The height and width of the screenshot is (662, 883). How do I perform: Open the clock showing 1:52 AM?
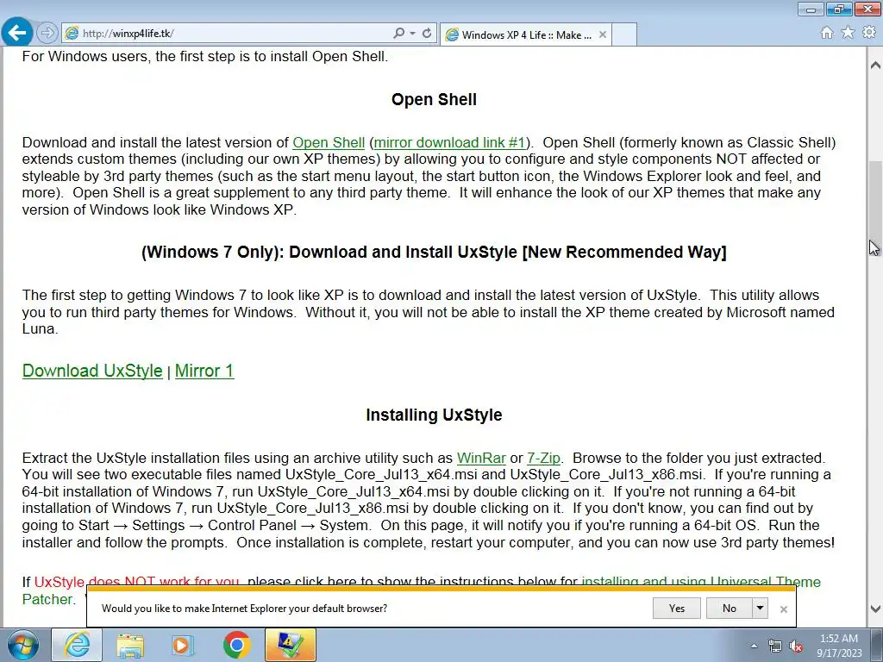(839, 646)
